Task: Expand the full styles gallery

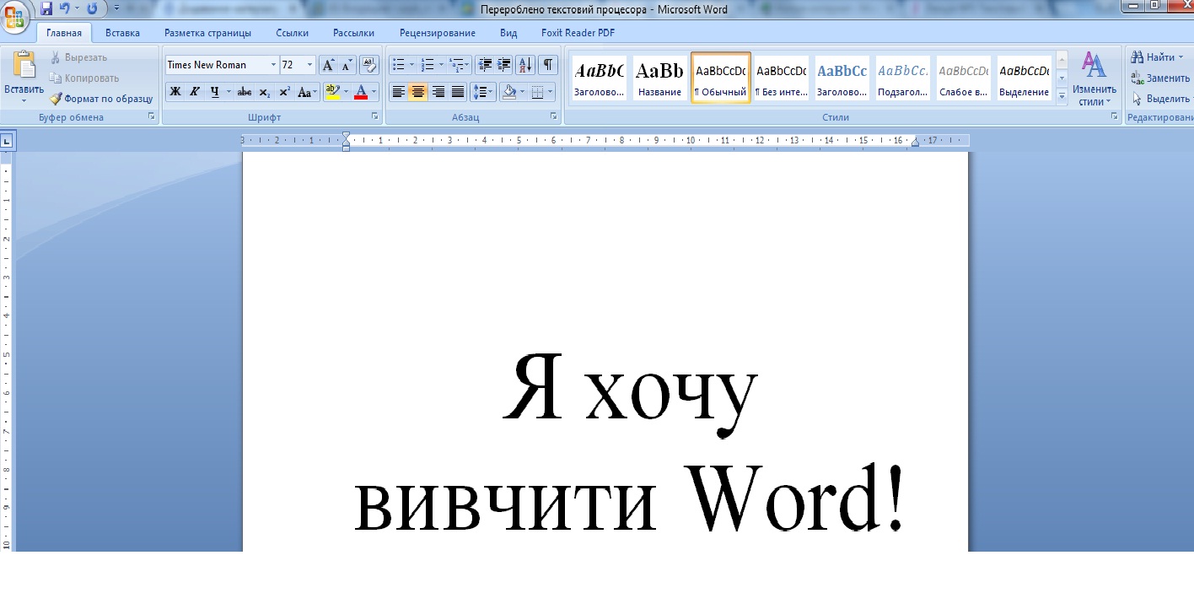Action: 1062,97
